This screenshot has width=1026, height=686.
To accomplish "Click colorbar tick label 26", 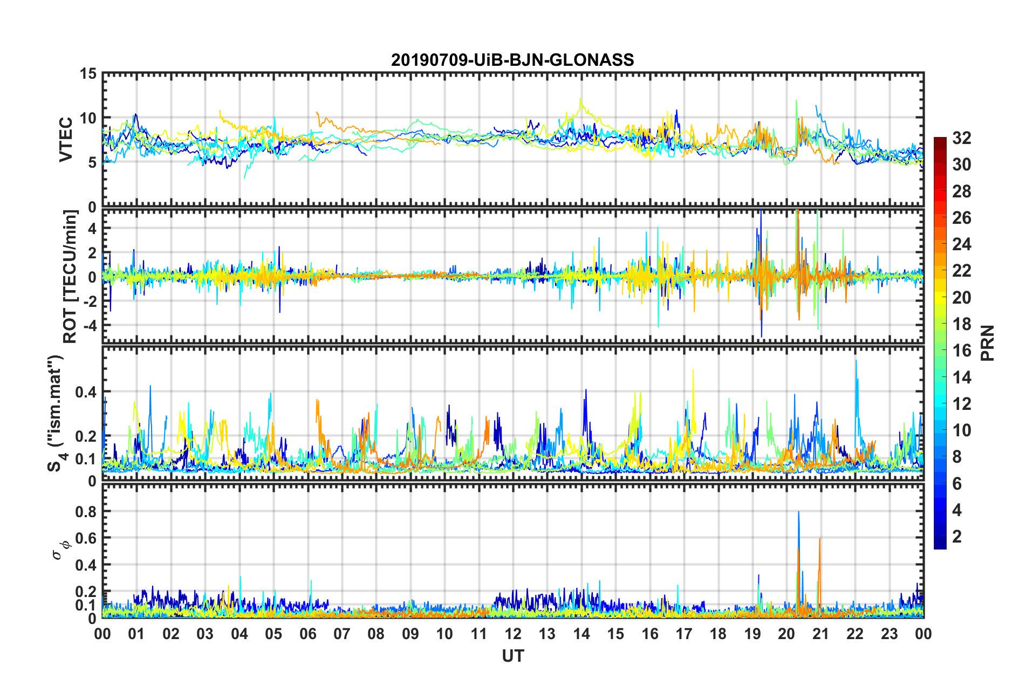I will [961, 218].
